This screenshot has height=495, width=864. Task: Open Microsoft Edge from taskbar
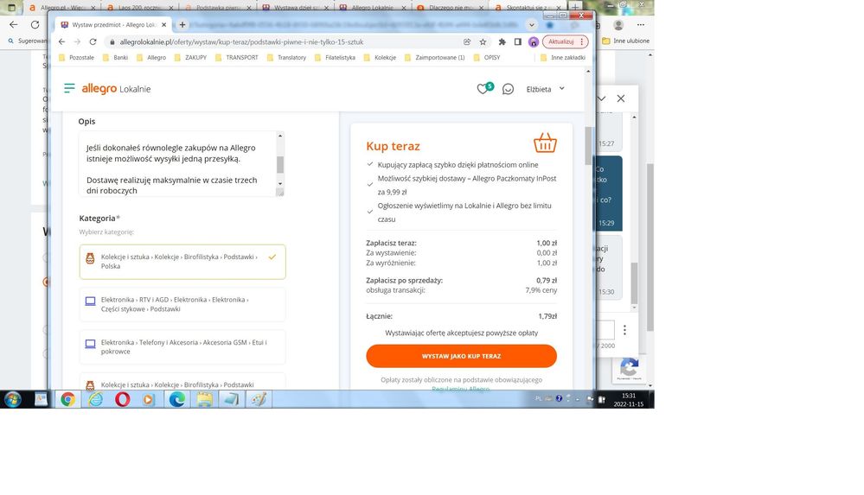coord(177,399)
